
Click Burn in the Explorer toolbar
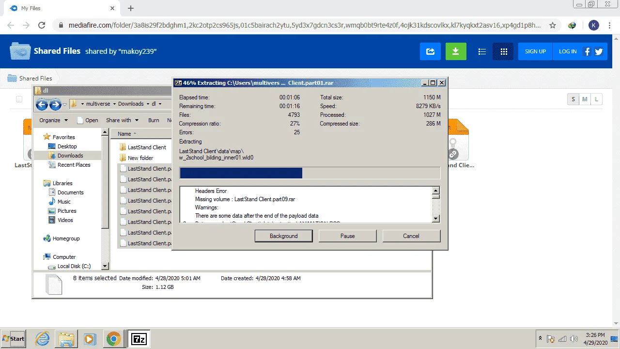154,120
